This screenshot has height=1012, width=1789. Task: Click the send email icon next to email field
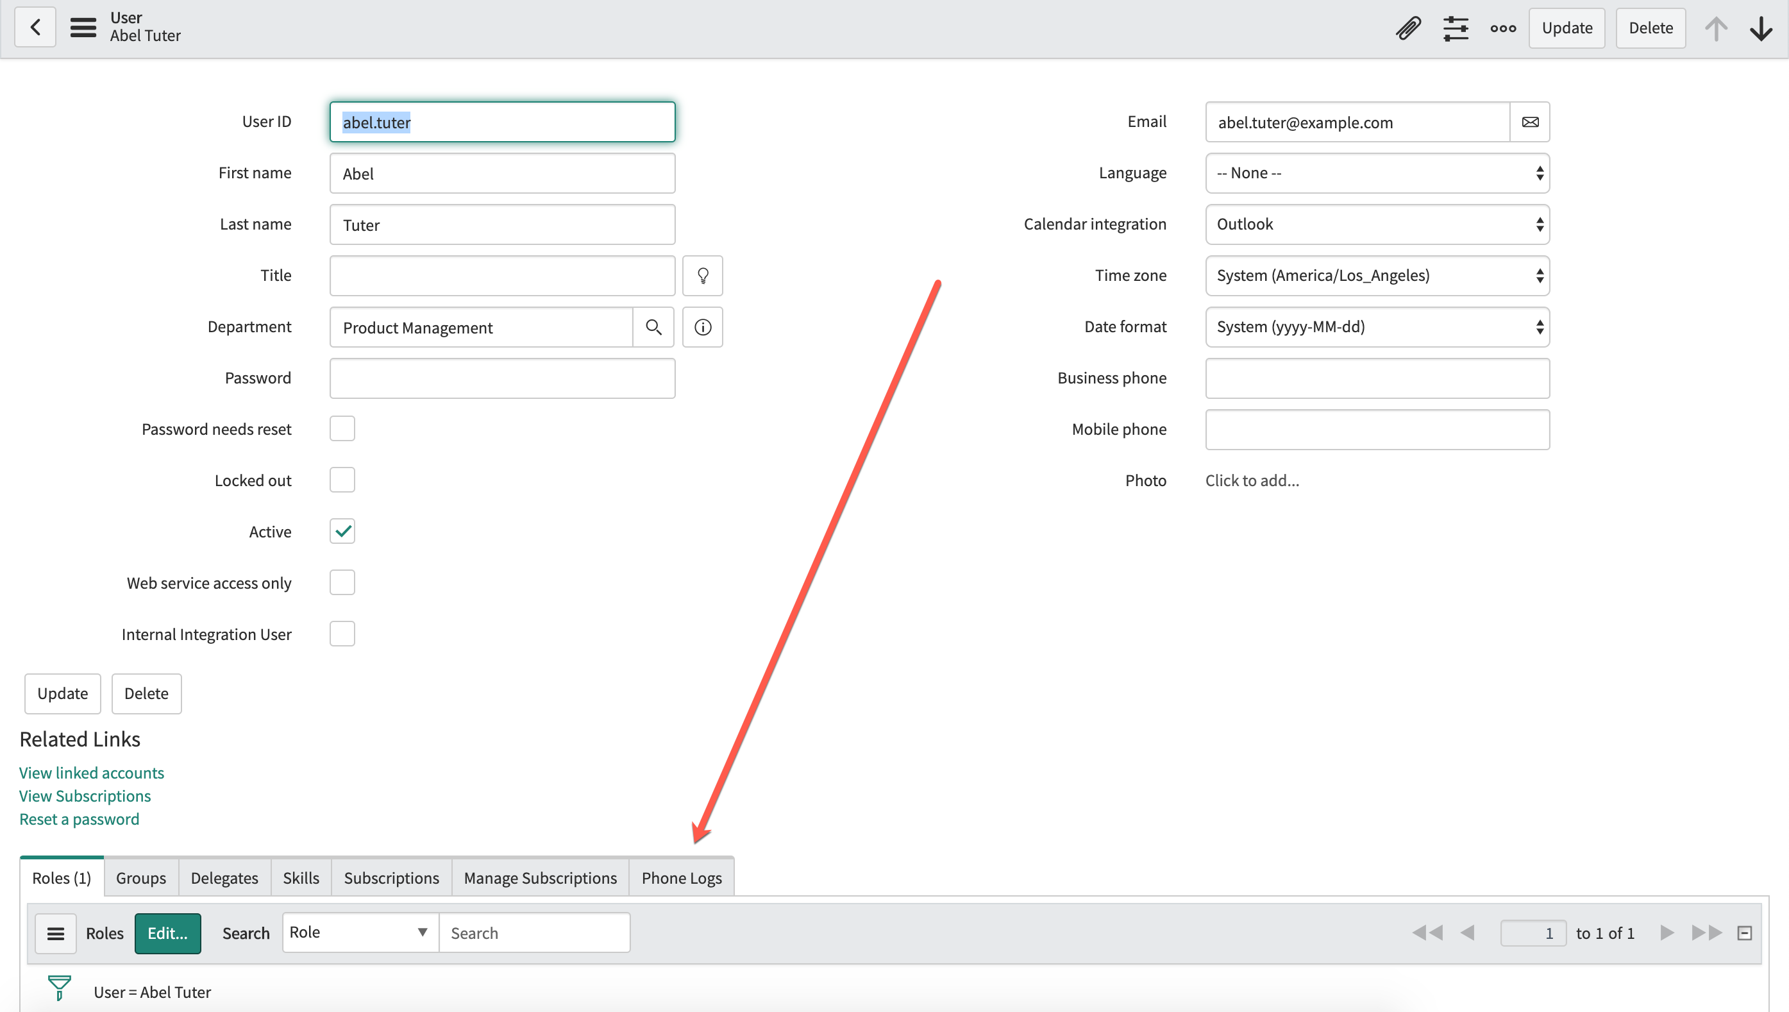pos(1530,122)
